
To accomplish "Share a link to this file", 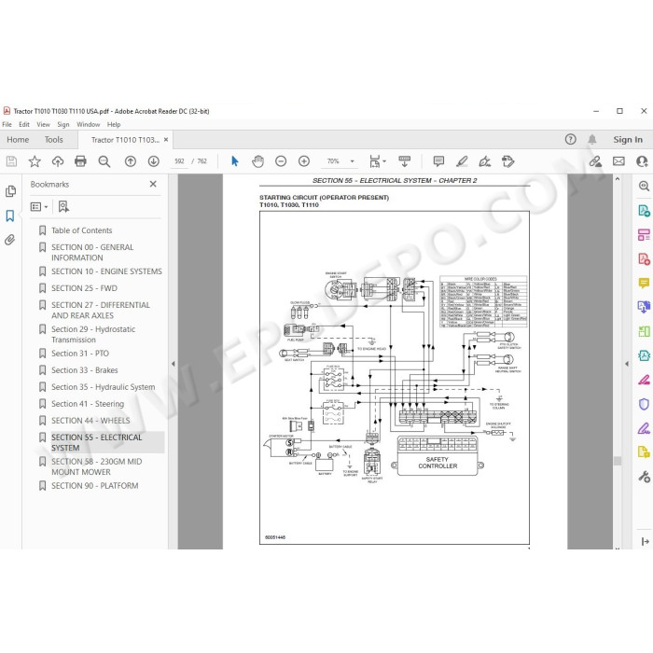I will [595, 161].
